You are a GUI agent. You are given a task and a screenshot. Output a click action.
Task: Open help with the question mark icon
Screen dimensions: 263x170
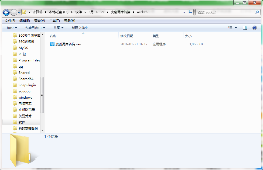pyautogui.click(x=254, y=28)
